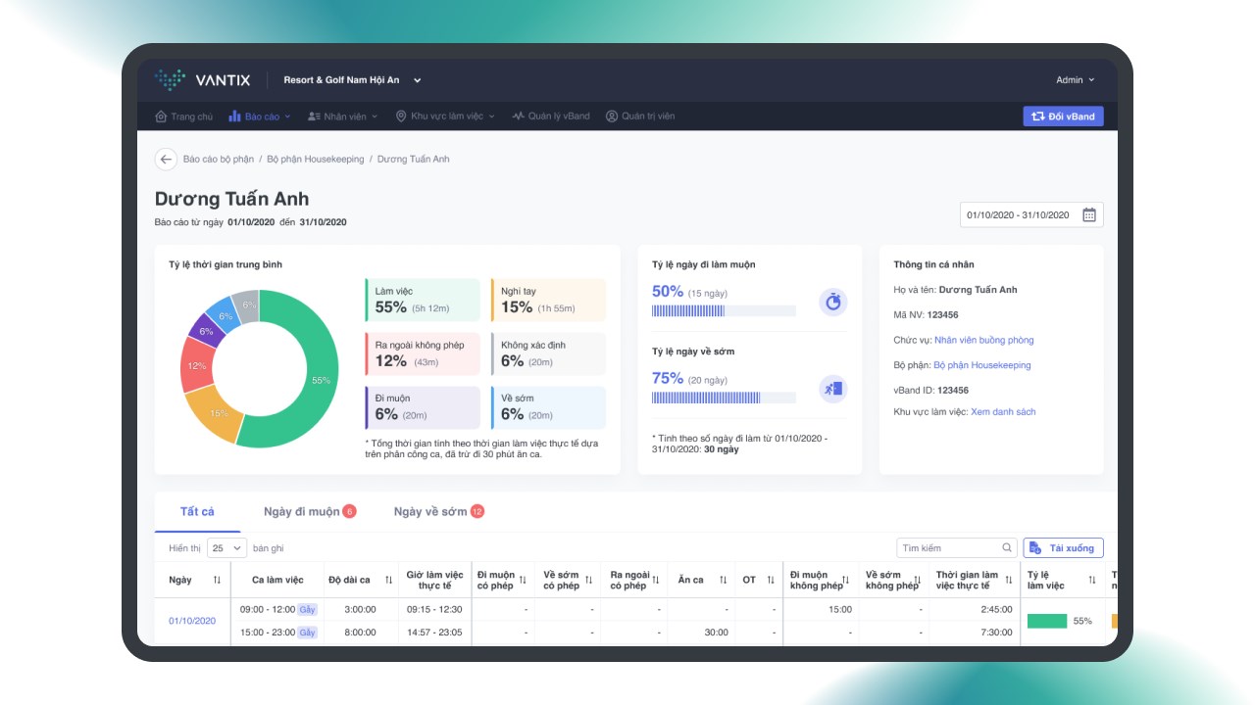Click the early-leave running person icon

832,389
